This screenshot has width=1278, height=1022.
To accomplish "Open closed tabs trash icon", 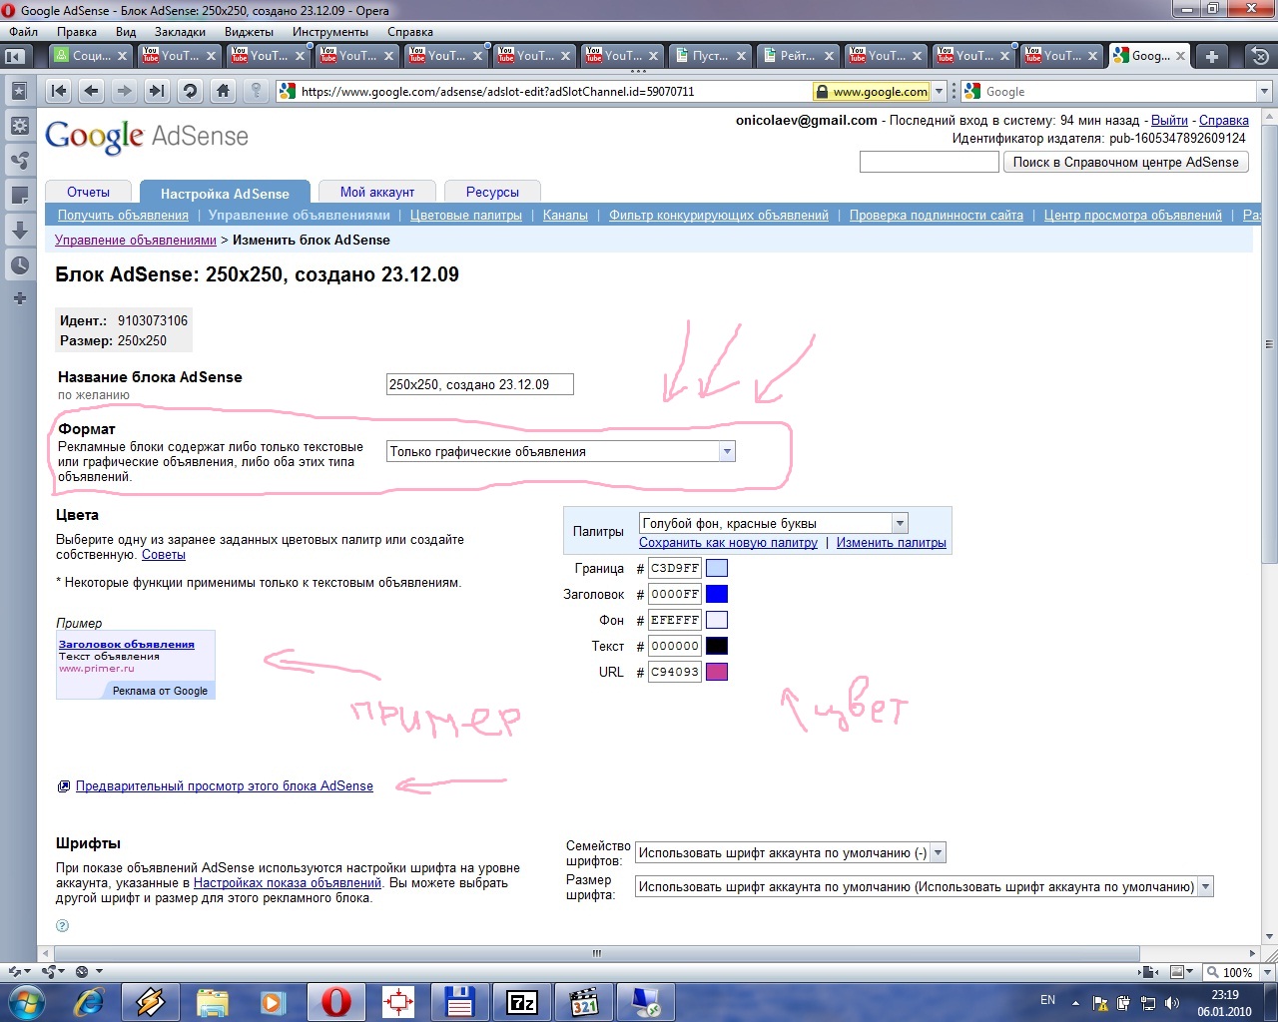I will [1261, 56].
